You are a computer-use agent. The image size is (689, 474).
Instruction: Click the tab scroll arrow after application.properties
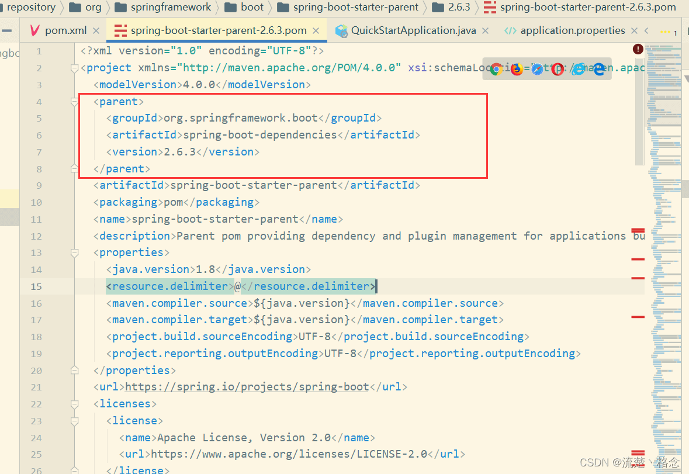[x=646, y=30]
